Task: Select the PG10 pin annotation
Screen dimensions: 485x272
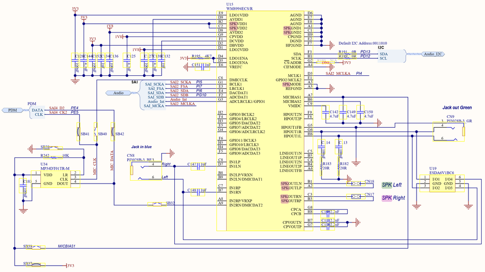Action: pyautogui.click(x=201, y=95)
